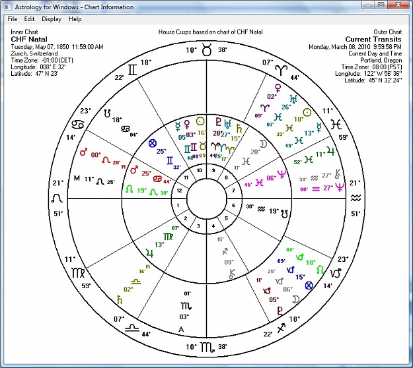This screenshot has width=413, height=368.
Task: Click "Portland, Oregon" location text
Action: click(381, 60)
